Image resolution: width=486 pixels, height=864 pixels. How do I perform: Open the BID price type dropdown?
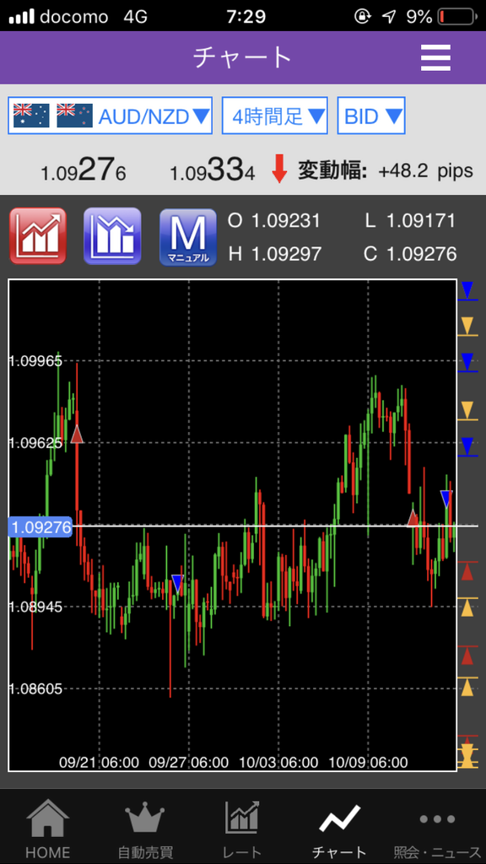(371, 116)
